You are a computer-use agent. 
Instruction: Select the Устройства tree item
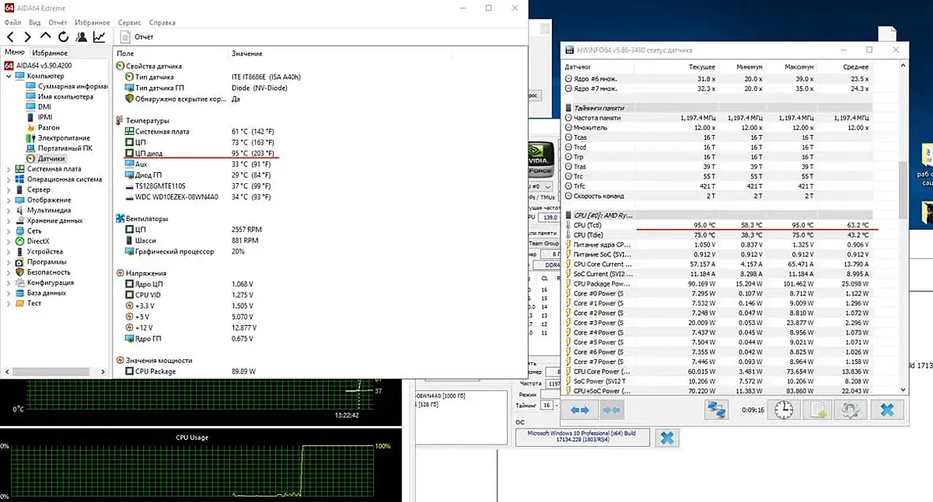tap(40, 252)
